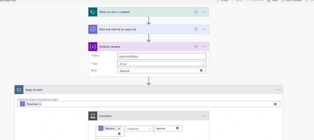The height and width of the screenshot is (140, 314).
Task: Click the green dot in the Value field
Action: [x=201, y=71]
